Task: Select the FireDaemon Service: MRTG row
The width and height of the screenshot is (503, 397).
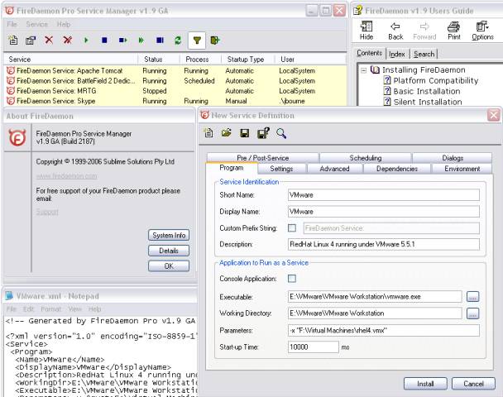Action: tap(175, 91)
